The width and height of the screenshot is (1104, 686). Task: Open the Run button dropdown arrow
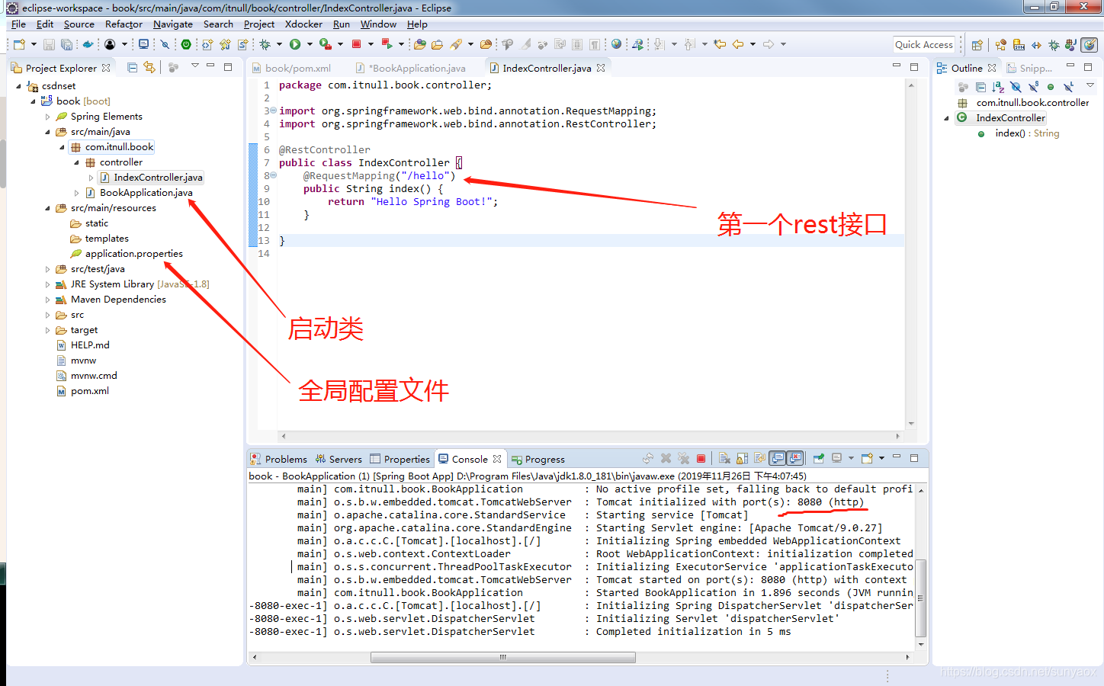pos(310,44)
